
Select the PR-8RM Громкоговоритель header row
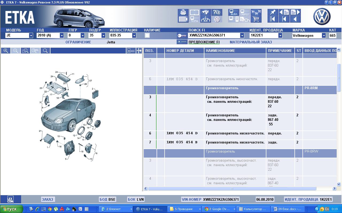pos(240,90)
